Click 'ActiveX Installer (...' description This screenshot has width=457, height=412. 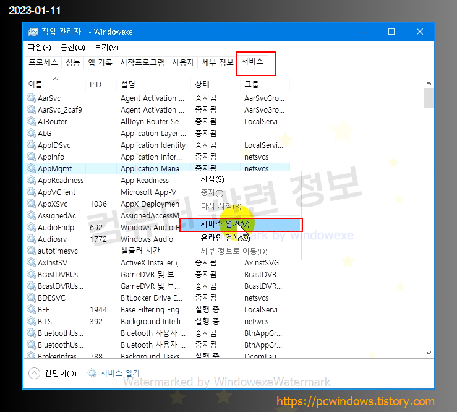152,263
